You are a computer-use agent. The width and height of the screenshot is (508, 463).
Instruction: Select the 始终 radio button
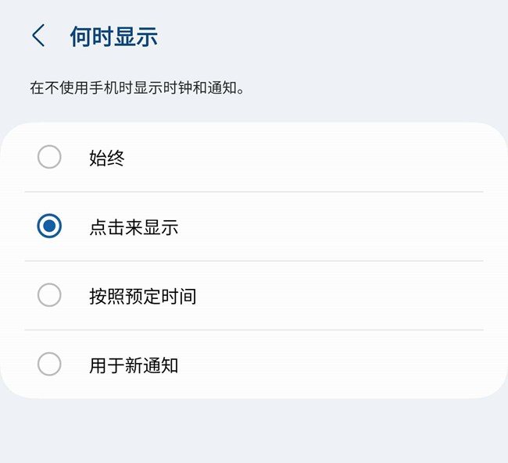tap(49, 158)
